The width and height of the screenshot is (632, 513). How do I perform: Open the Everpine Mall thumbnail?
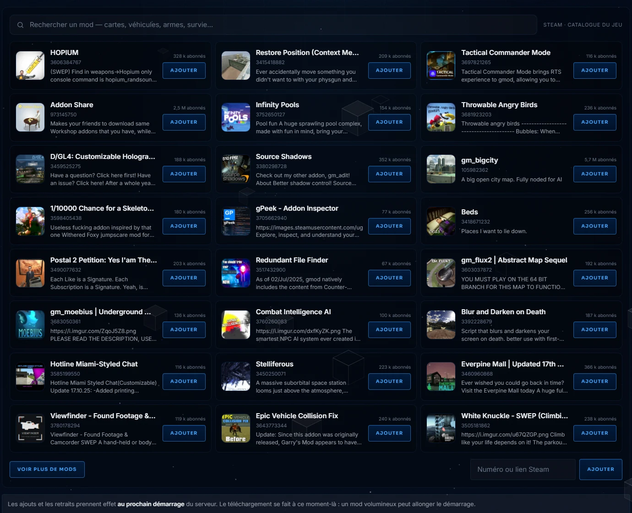tap(441, 377)
